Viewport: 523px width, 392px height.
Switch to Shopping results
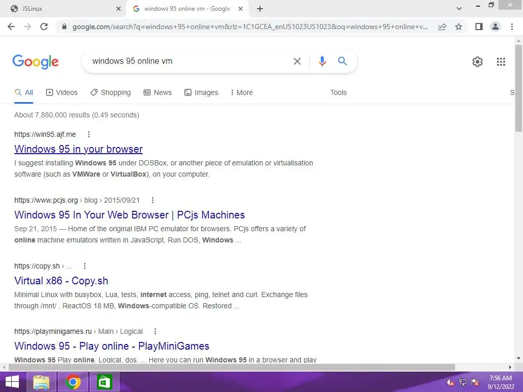[x=110, y=93]
